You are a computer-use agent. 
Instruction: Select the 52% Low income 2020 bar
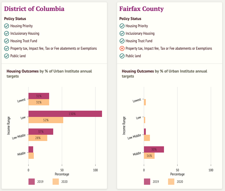coord(46,120)
